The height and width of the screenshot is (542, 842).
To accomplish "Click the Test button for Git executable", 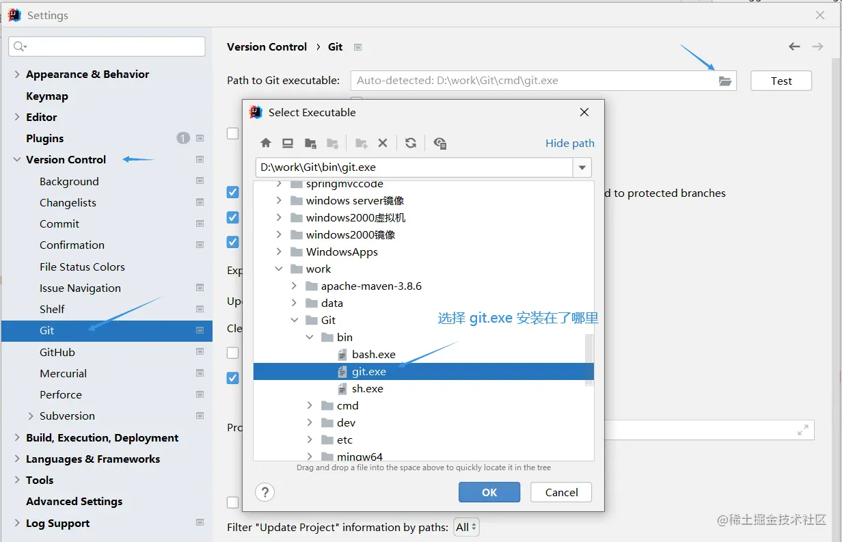I will [781, 81].
